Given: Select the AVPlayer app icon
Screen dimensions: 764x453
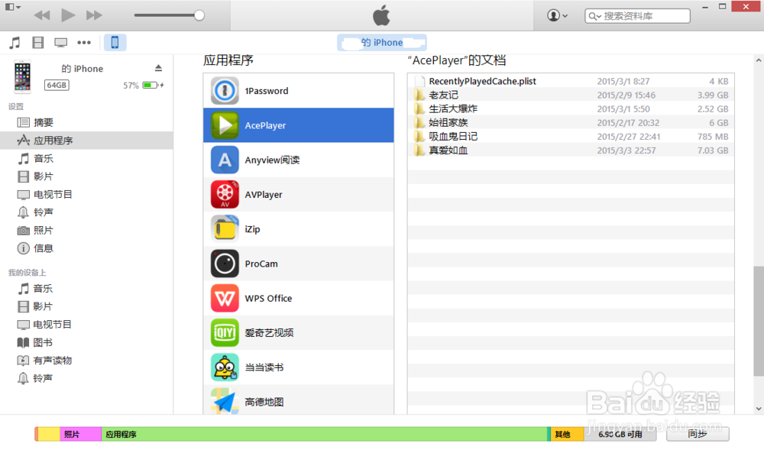Looking at the screenshot, I should pyautogui.click(x=225, y=194).
